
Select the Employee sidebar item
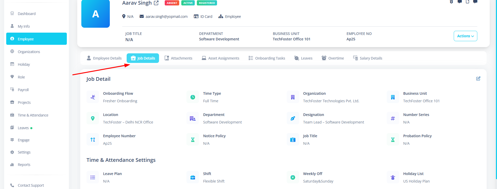(36, 39)
